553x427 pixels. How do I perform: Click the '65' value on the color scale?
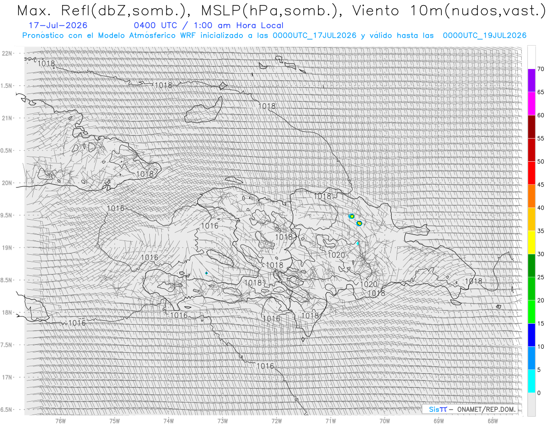(541, 92)
